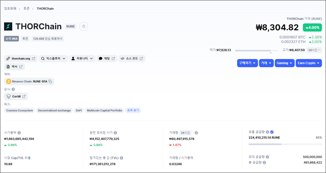Click external link icon on 백서 button
The width and height of the screenshot is (326, 173).
pos(21,67)
